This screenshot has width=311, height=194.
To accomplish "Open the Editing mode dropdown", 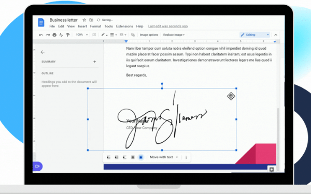I will point(255,35).
